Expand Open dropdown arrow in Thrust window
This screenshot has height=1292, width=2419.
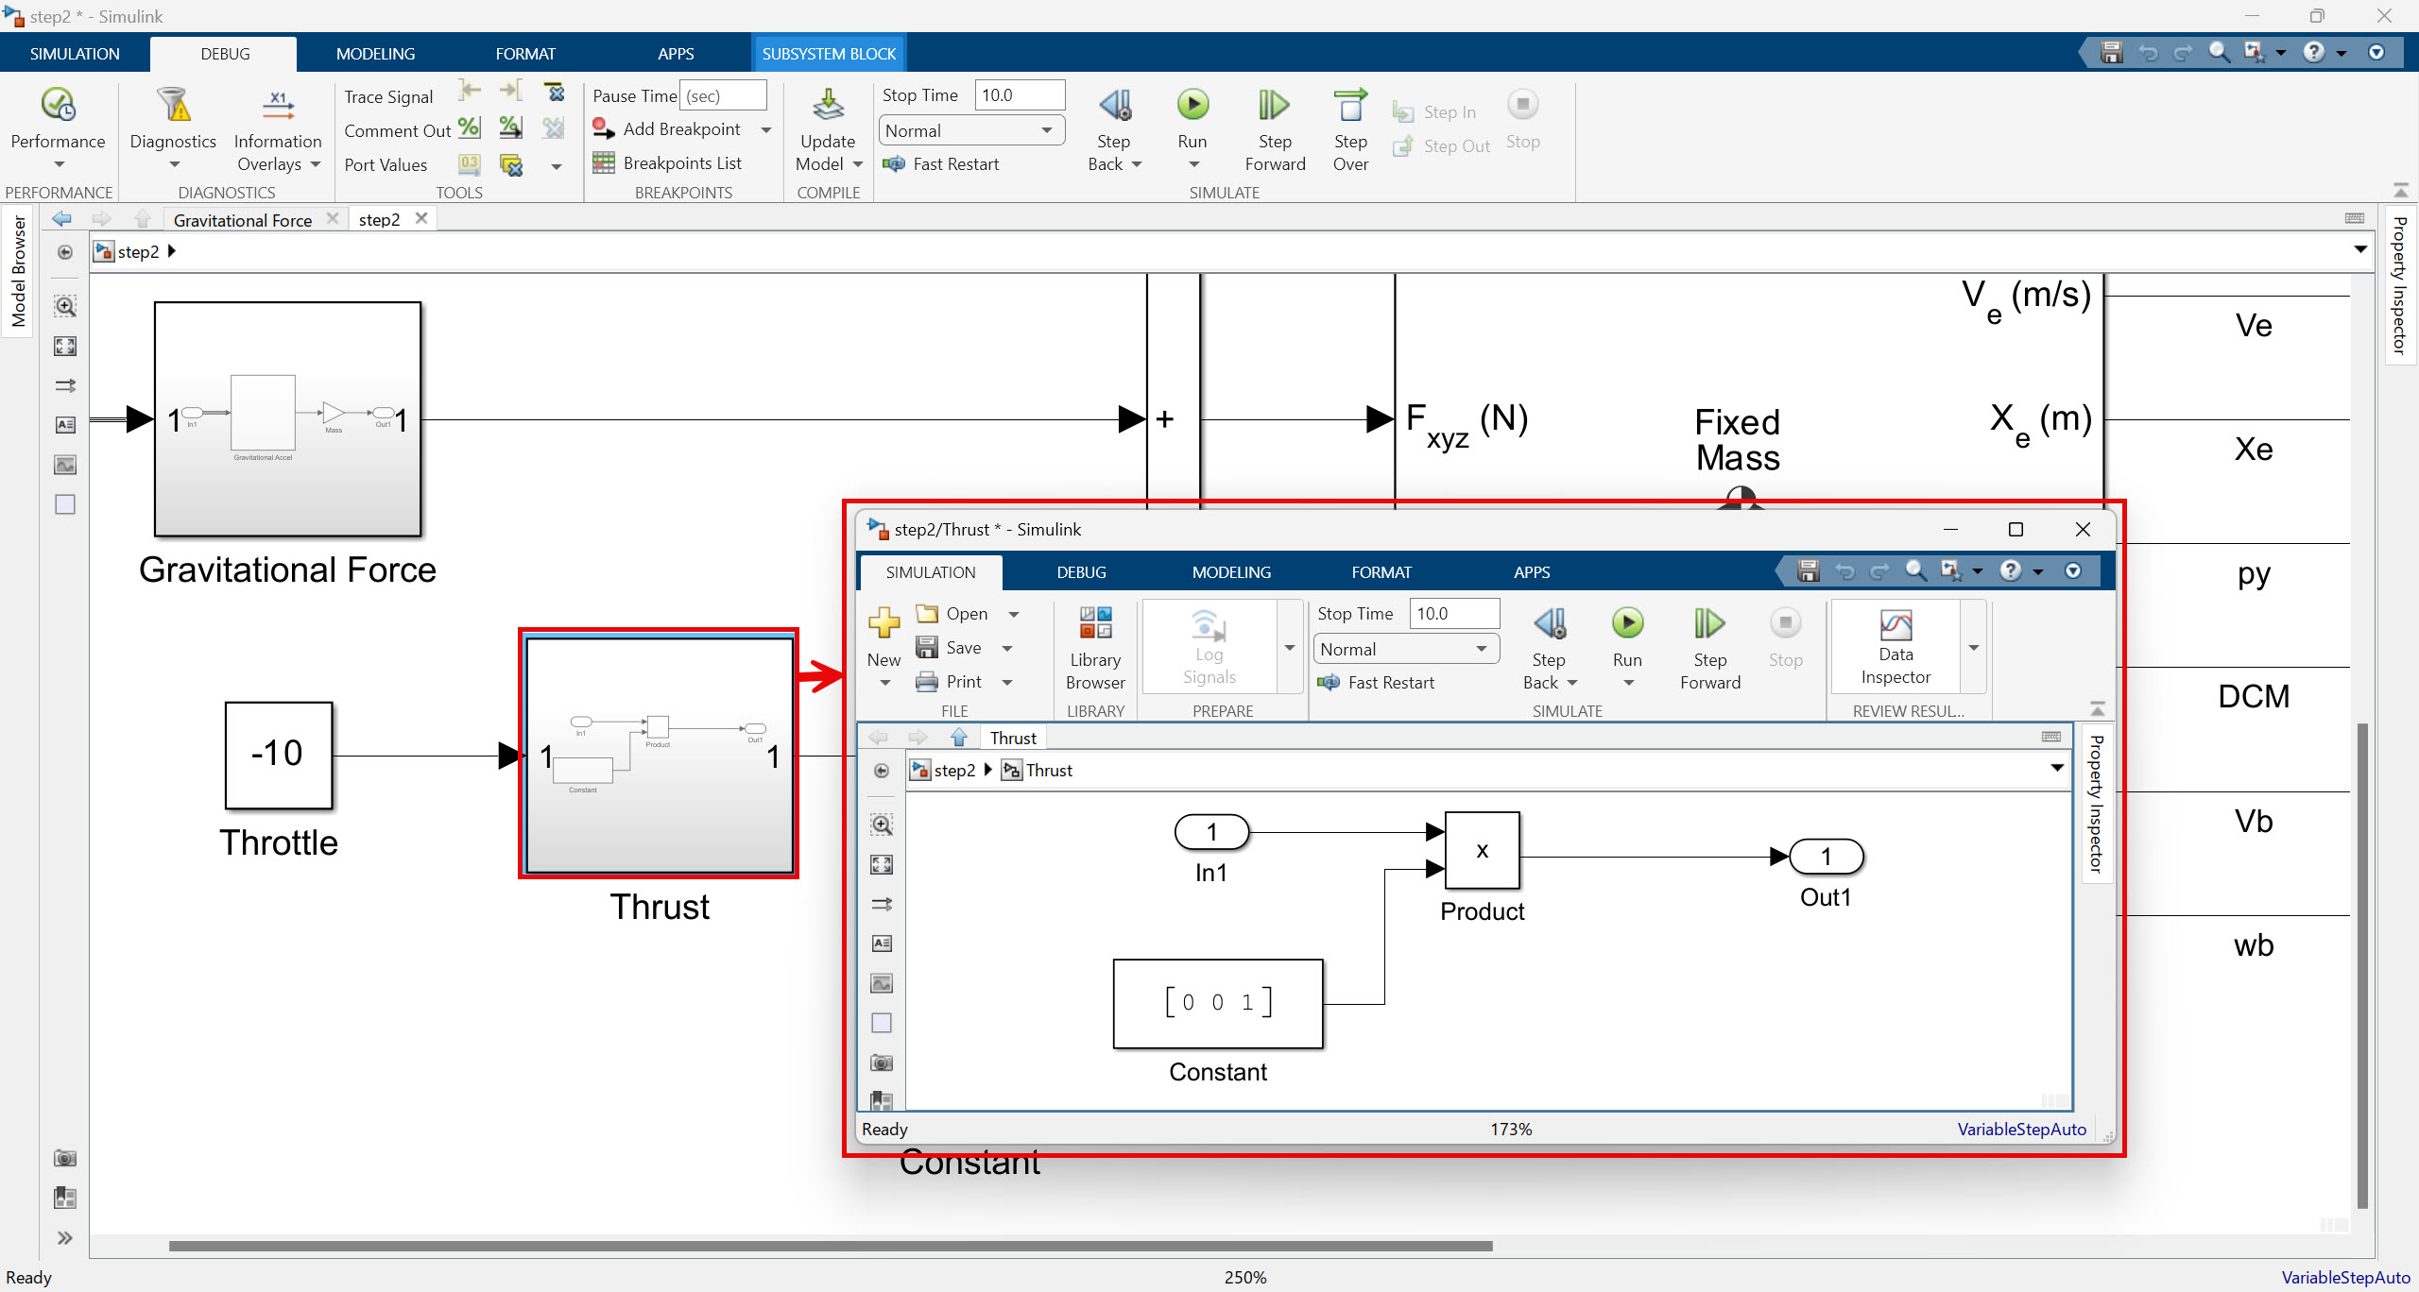coord(1014,614)
